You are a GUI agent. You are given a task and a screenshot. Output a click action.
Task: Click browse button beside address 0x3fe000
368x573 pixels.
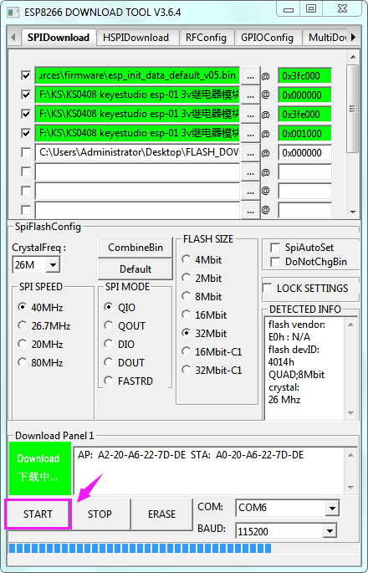250,115
